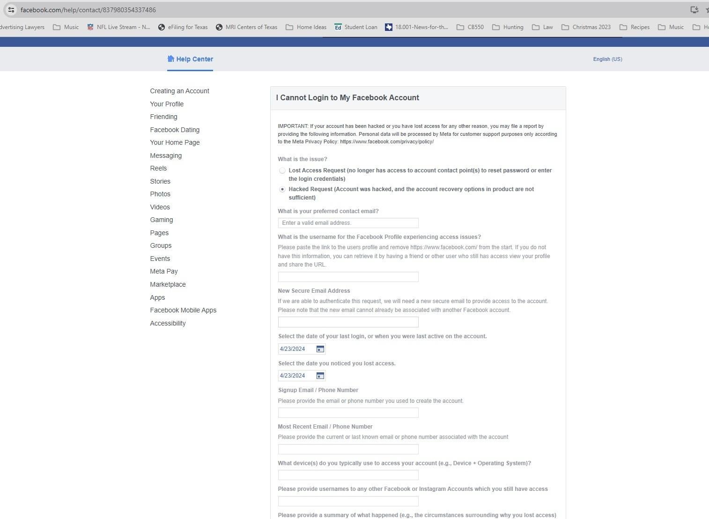
Task: Open Marketplace help topic
Action: coord(168,284)
